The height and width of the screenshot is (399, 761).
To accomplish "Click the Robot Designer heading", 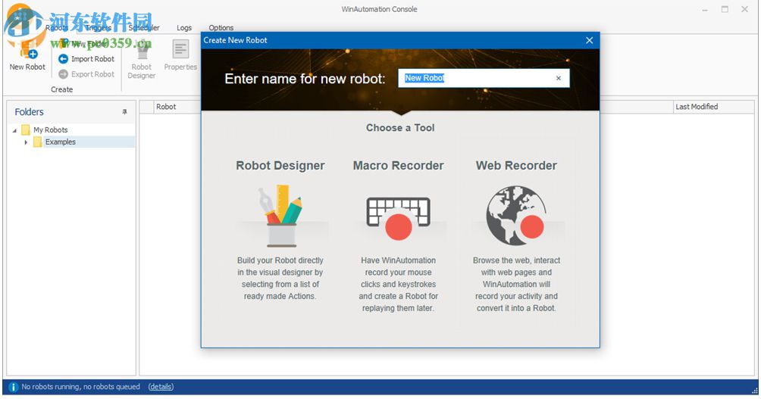I will click(280, 166).
